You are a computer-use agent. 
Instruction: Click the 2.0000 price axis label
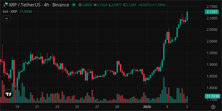(x=212, y=41)
